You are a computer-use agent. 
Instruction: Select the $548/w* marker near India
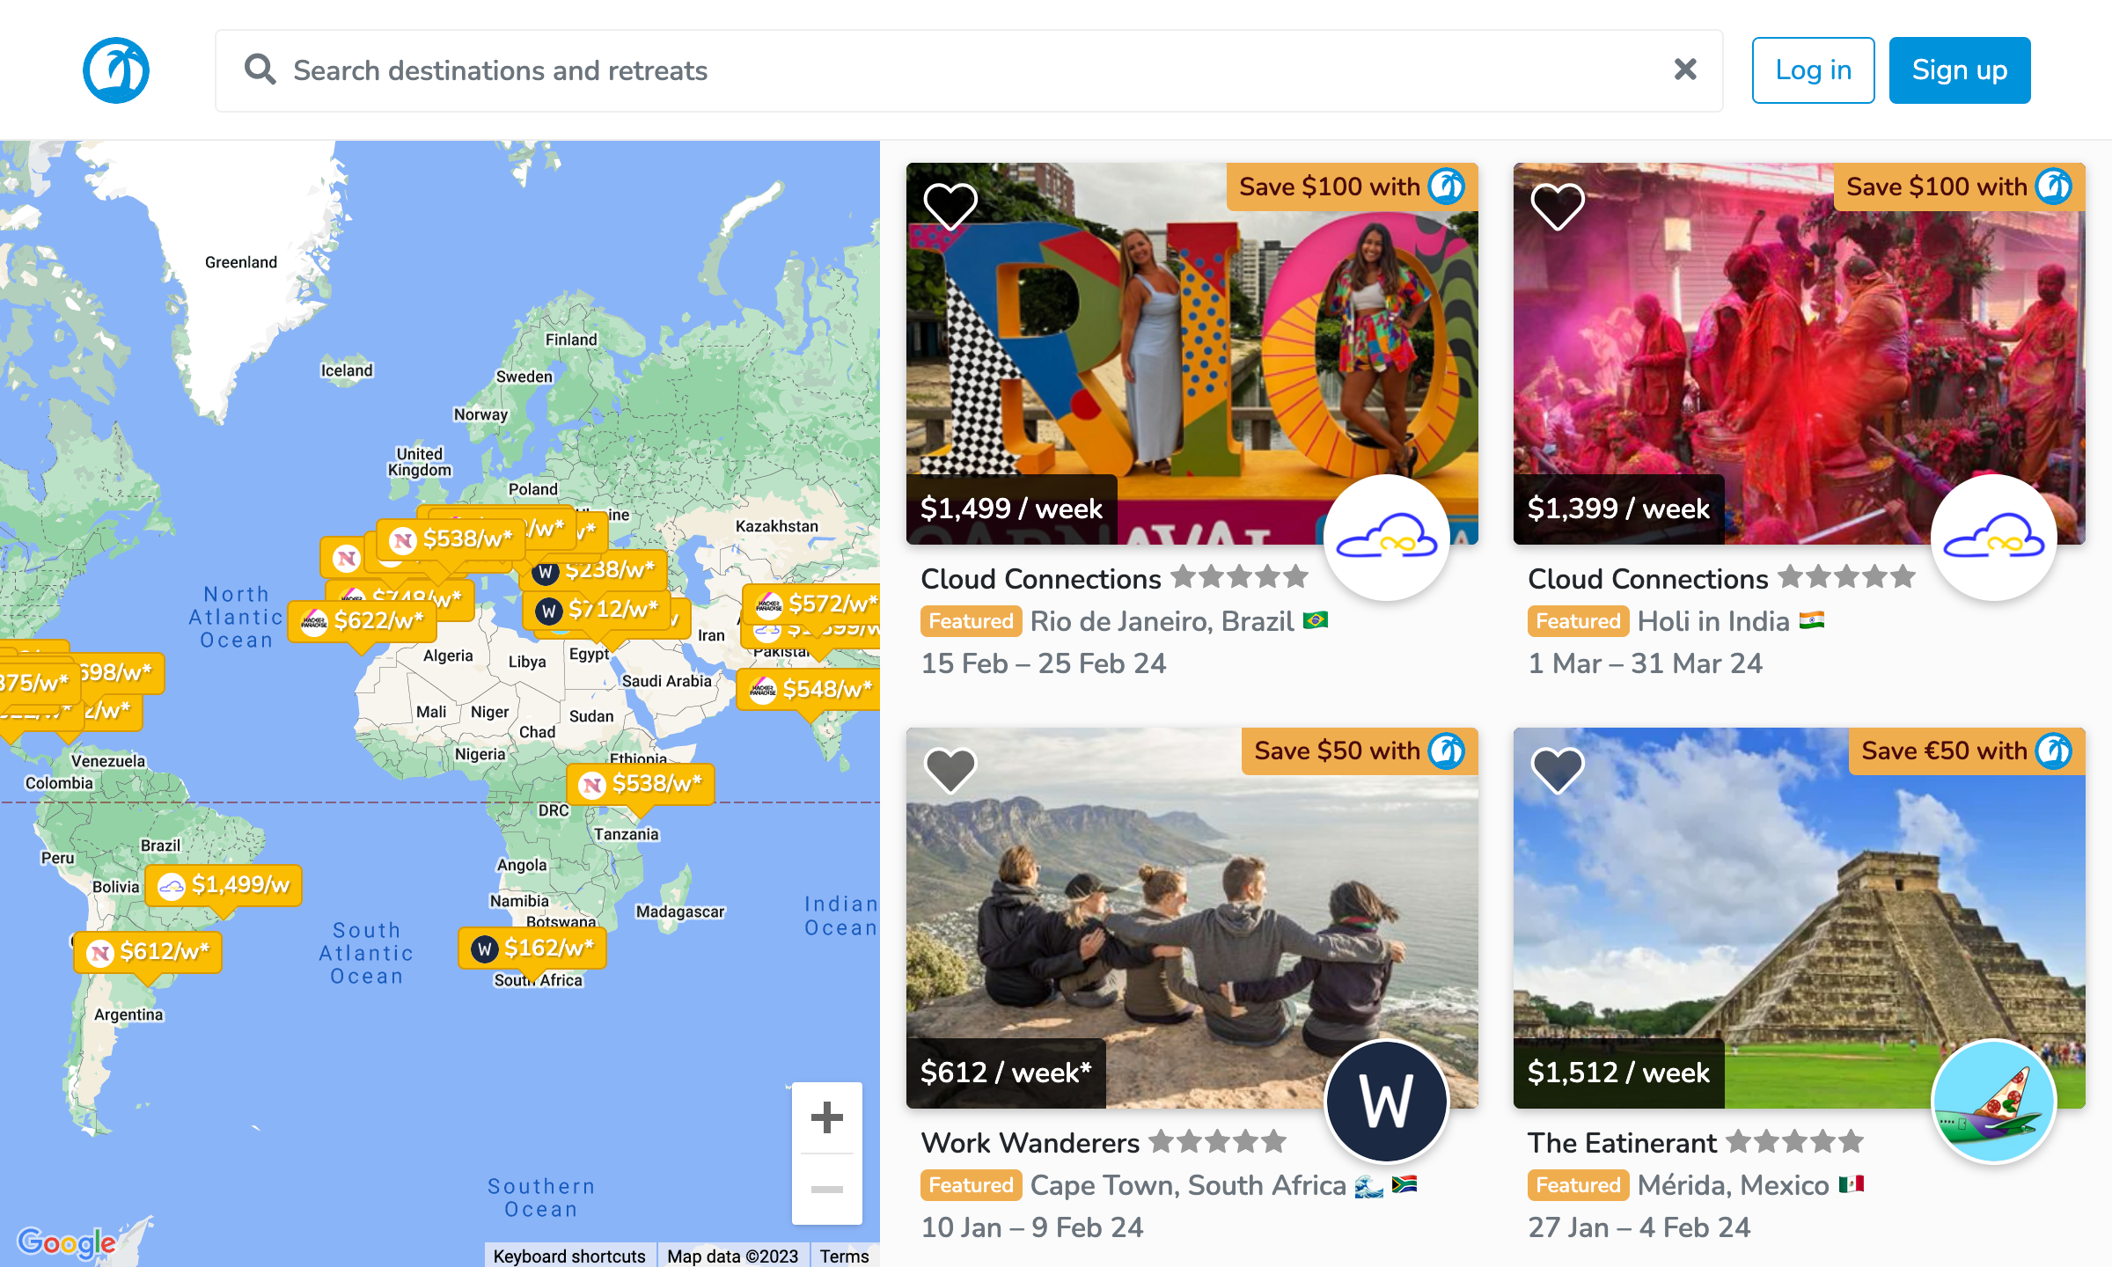point(809,689)
